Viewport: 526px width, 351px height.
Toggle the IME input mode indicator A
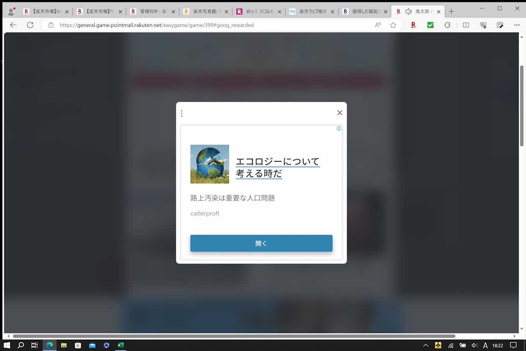(485, 345)
